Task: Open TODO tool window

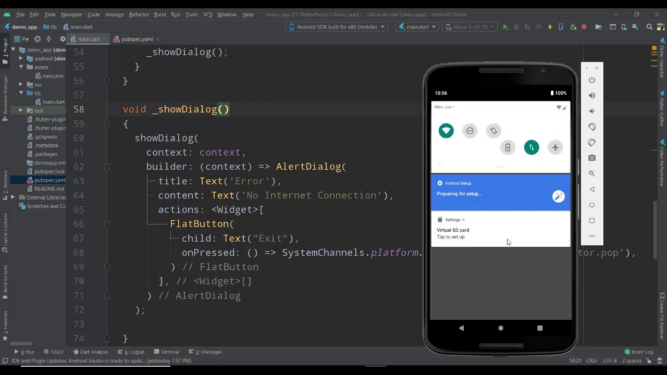Action: point(54,352)
